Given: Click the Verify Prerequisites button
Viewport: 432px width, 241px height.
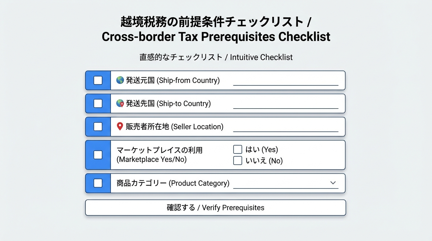Looking at the screenshot, I should tap(215, 207).
